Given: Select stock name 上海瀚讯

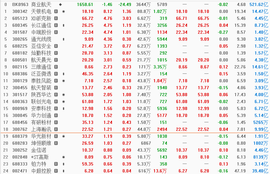Looking at the screenshot, I should pyautogui.click(x=41, y=129).
